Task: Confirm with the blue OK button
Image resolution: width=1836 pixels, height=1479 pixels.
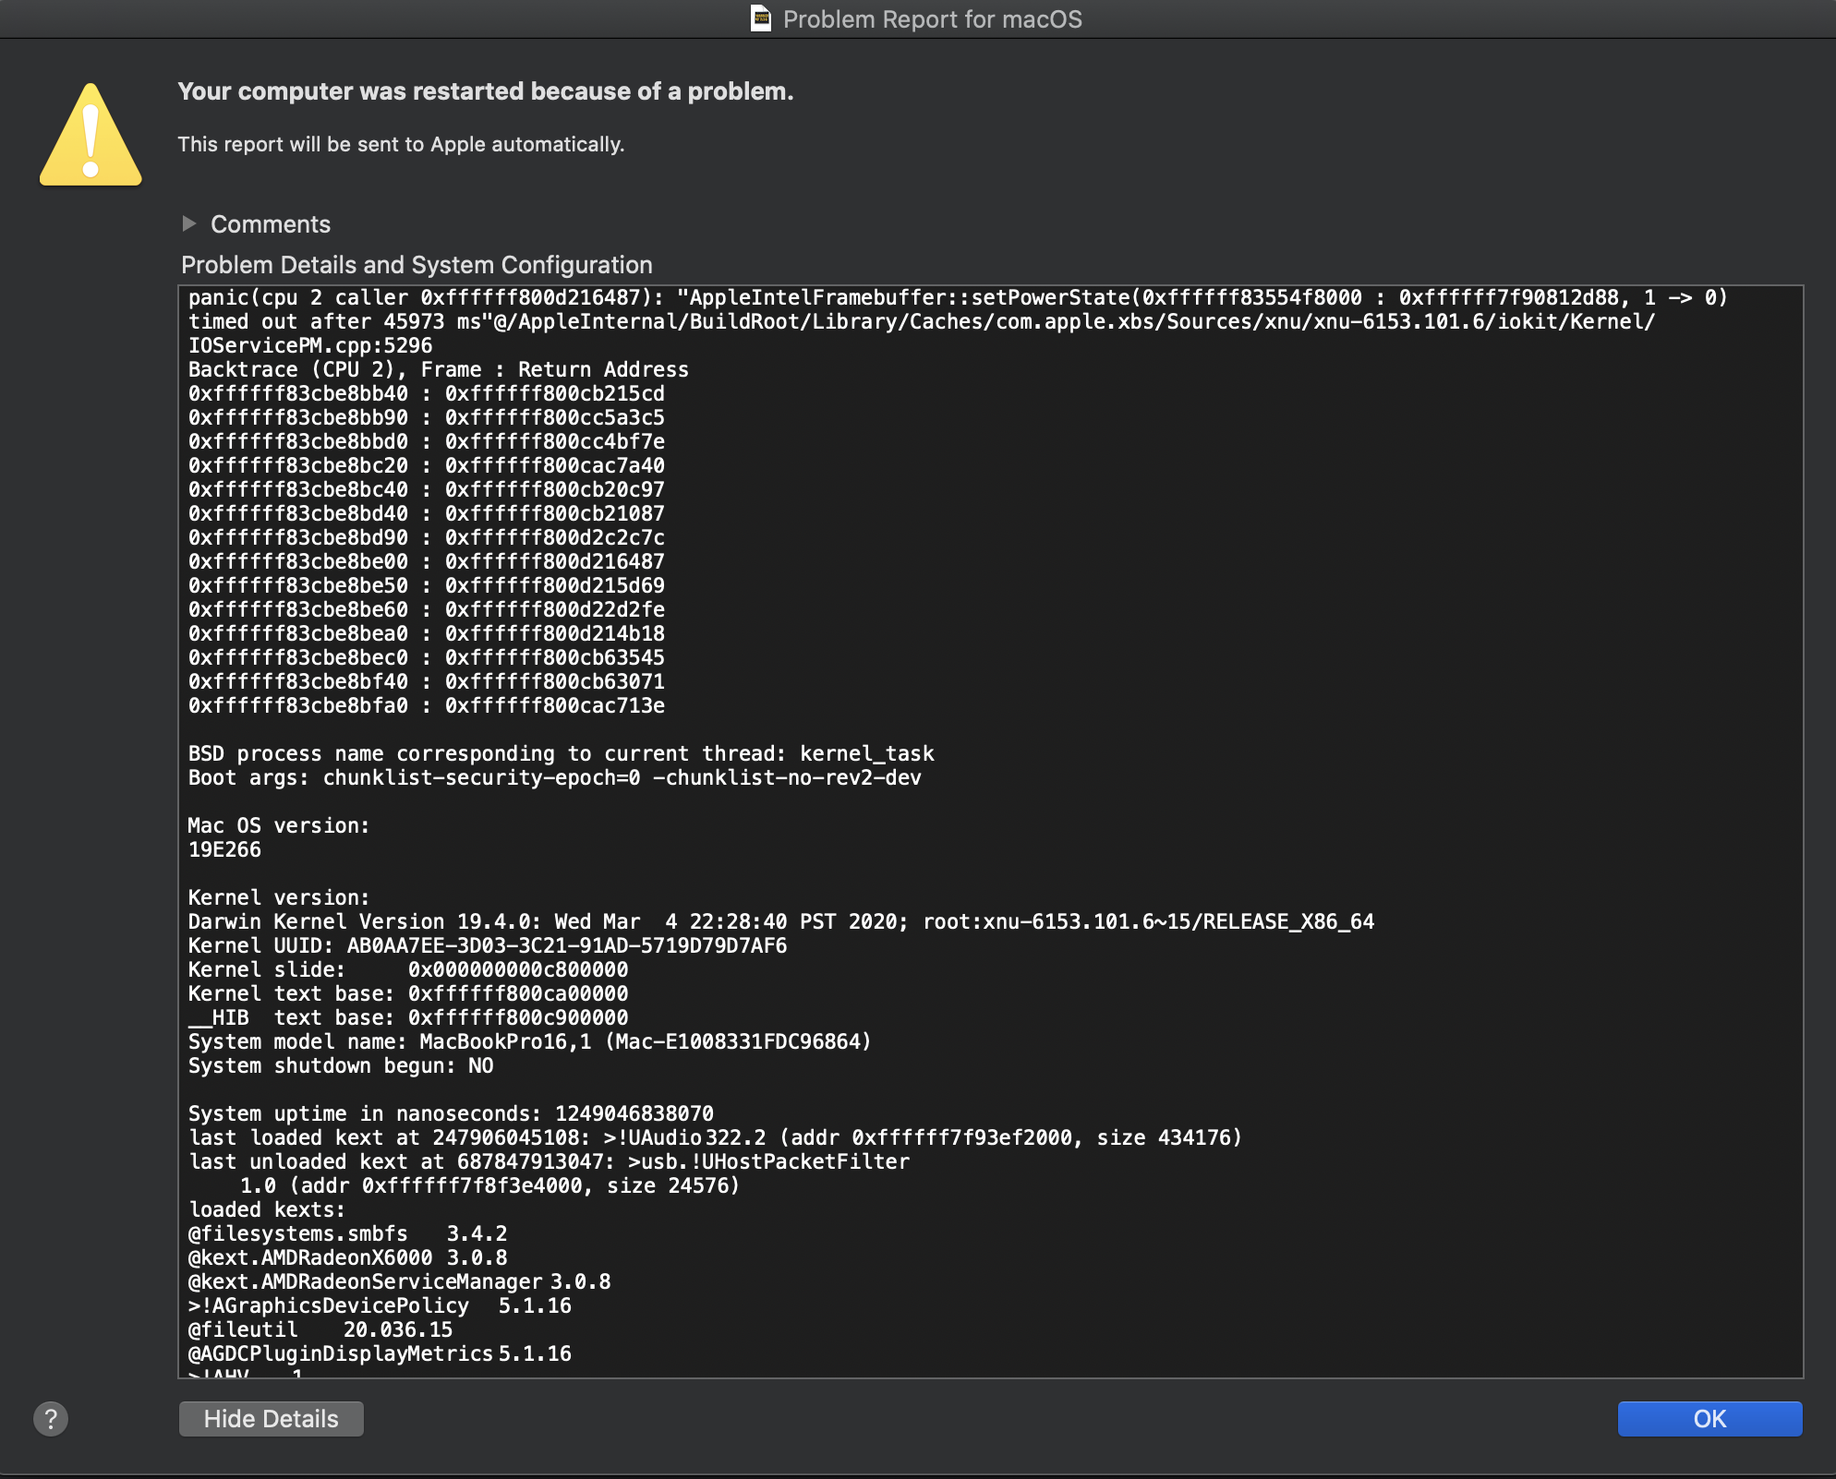Action: click(x=1709, y=1419)
